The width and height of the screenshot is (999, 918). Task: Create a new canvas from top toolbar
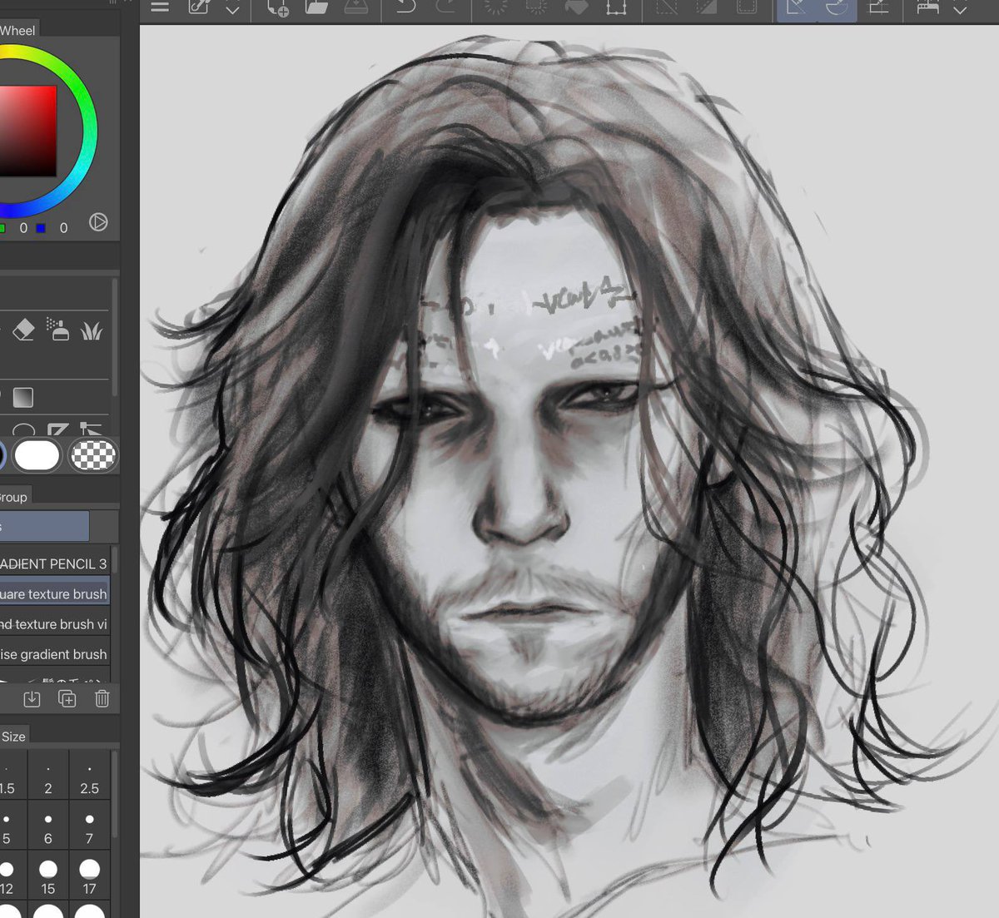(277, 8)
